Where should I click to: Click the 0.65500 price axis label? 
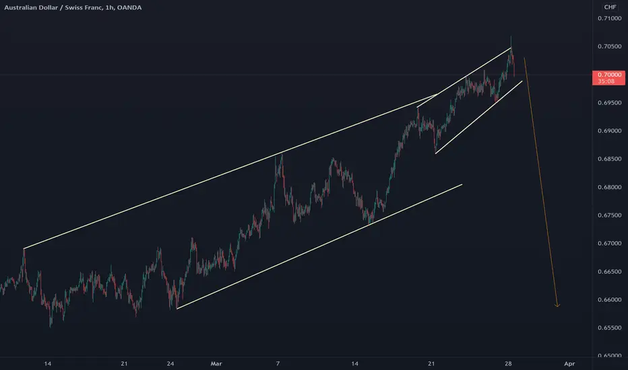coord(609,328)
